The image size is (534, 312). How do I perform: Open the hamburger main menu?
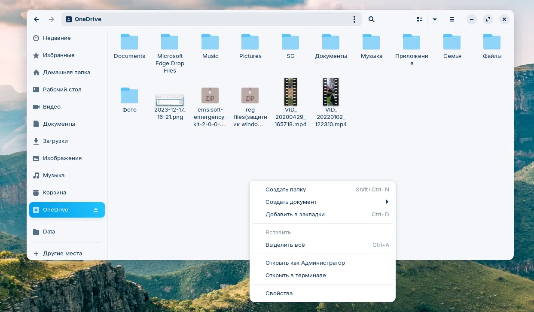coord(452,19)
